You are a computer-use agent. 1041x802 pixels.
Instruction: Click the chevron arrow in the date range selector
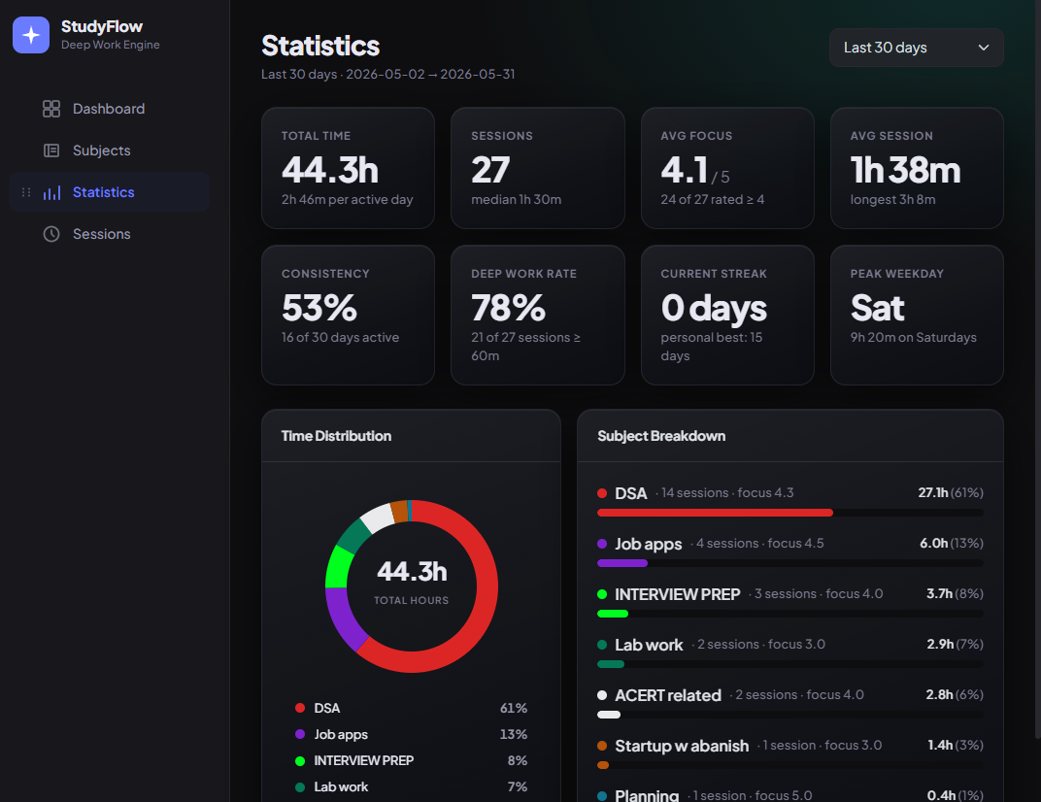[x=984, y=48]
